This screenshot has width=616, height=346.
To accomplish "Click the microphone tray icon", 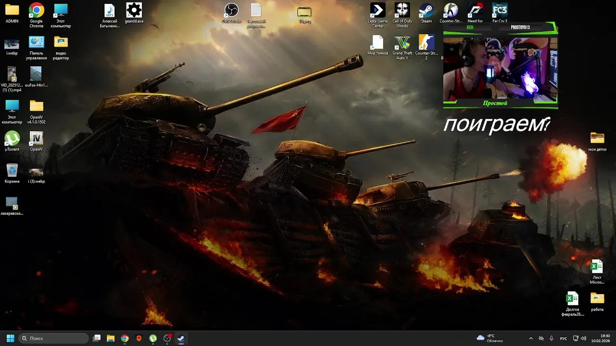I will 552,338.
